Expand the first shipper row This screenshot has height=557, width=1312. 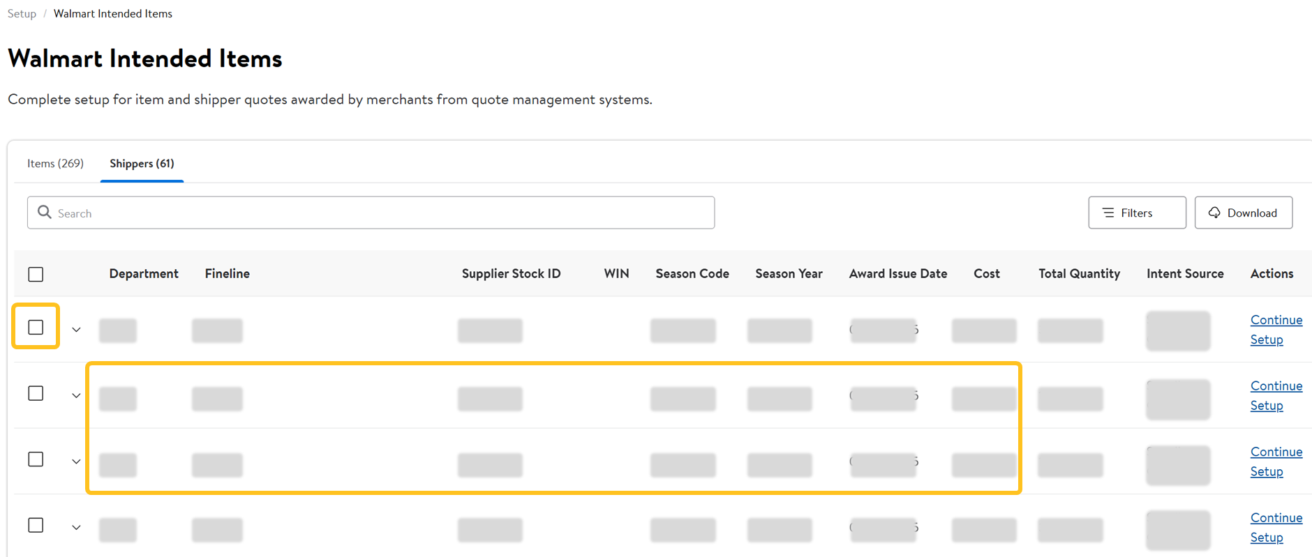76,329
